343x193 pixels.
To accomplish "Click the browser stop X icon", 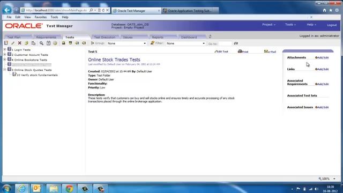I will pyautogui.click(x=107, y=10).
